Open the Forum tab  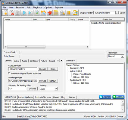[x=56, y=97]
